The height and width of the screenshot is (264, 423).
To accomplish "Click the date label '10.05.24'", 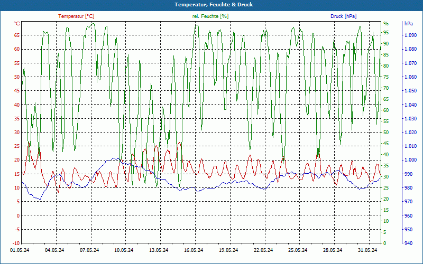I will pyautogui.click(x=124, y=250).
